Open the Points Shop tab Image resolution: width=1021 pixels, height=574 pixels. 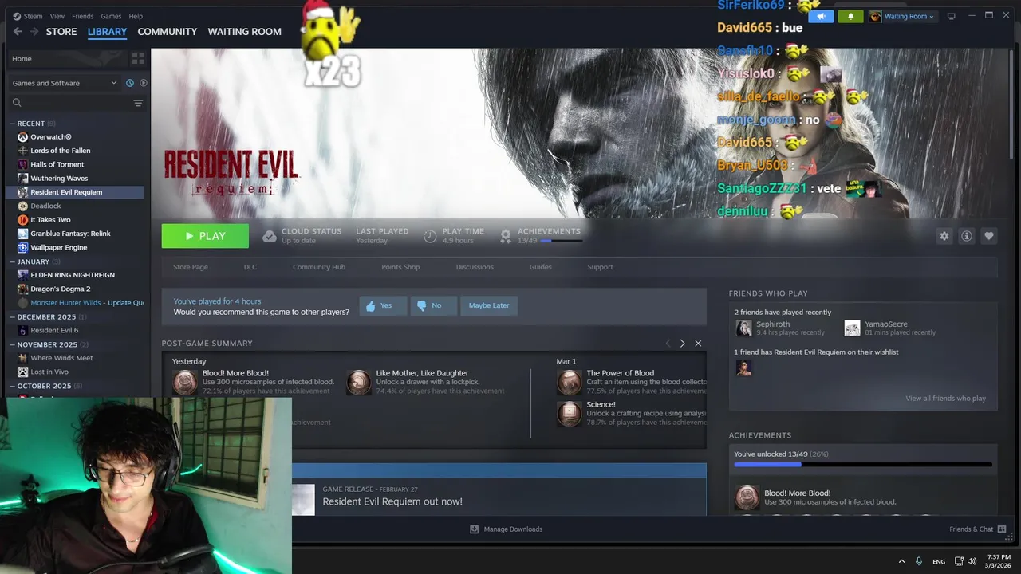[x=400, y=267]
